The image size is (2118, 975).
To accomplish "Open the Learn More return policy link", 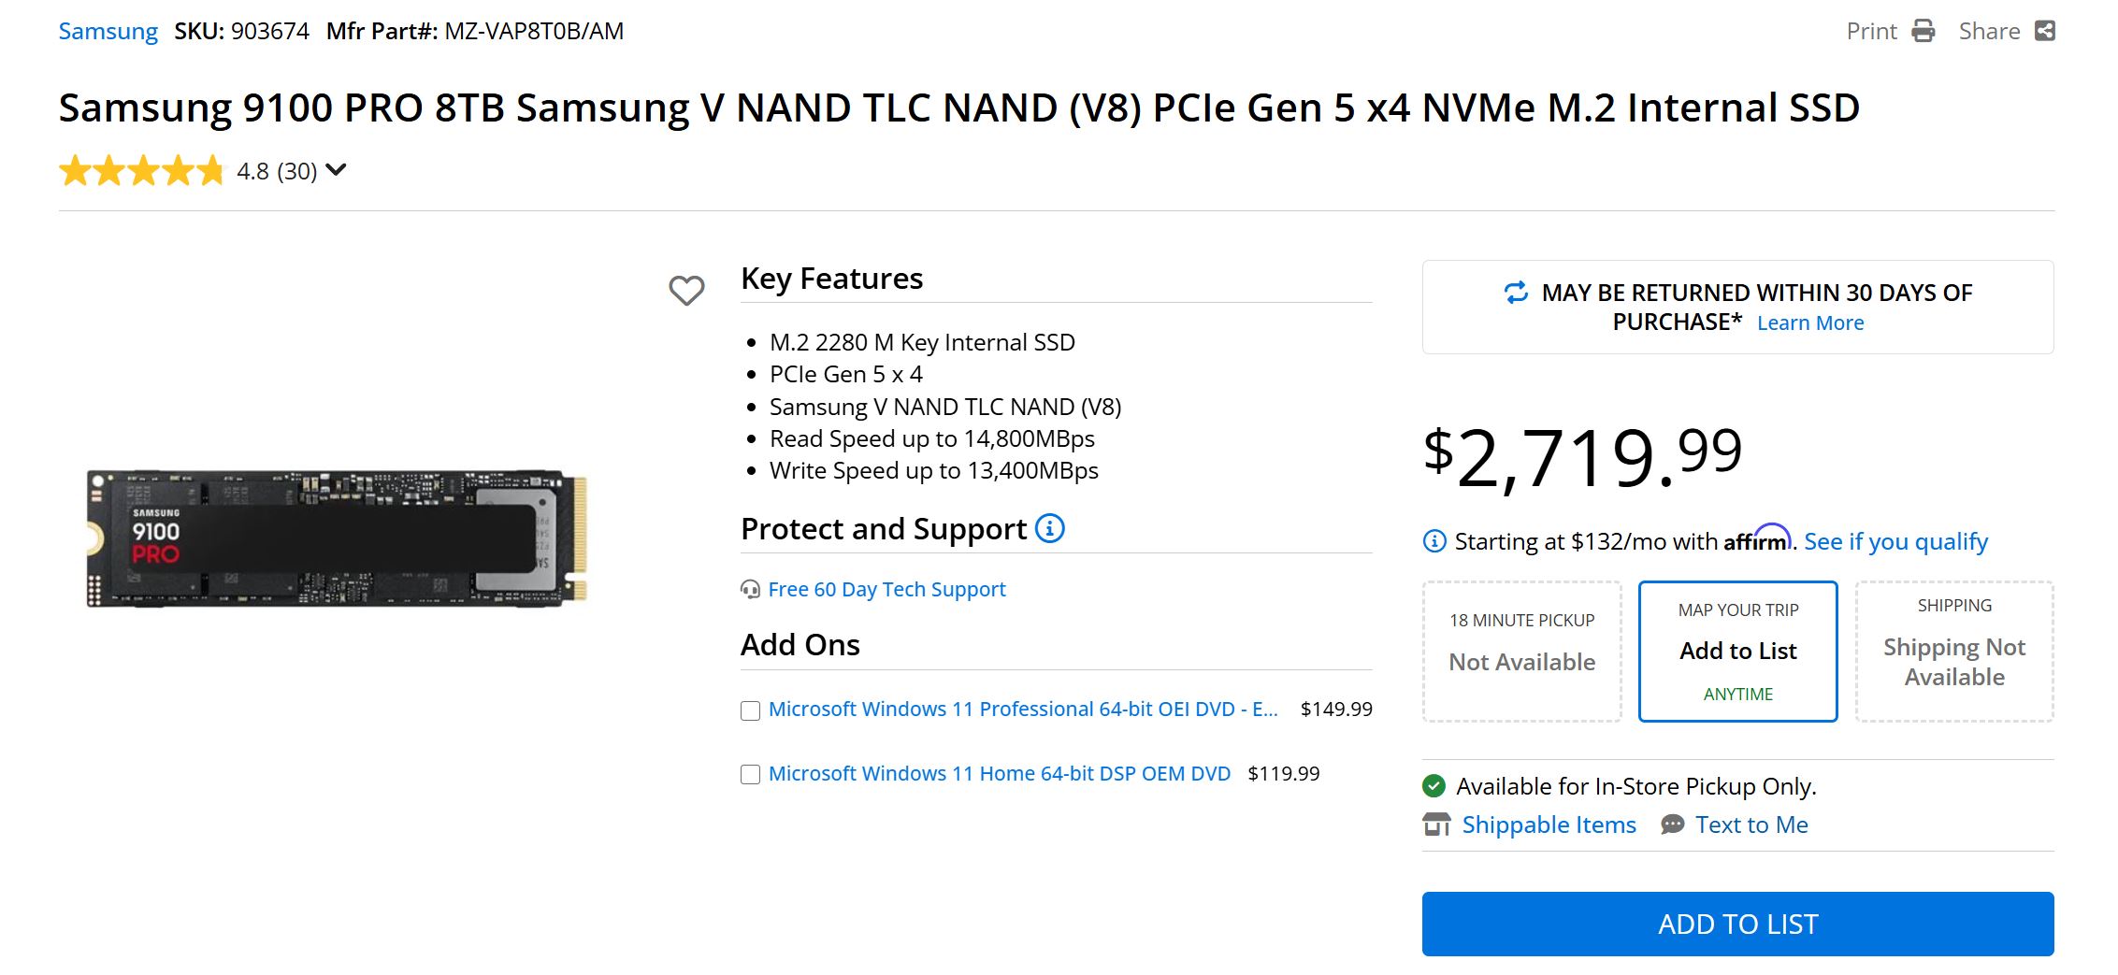I will [1810, 323].
